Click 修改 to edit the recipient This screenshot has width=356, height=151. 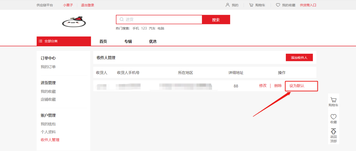click(x=263, y=86)
